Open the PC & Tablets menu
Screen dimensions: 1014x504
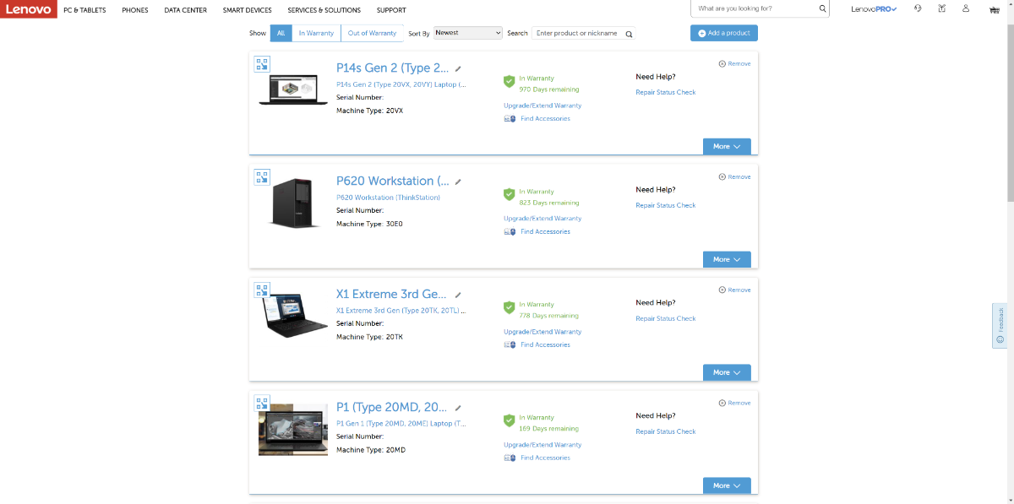pyautogui.click(x=84, y=10)
